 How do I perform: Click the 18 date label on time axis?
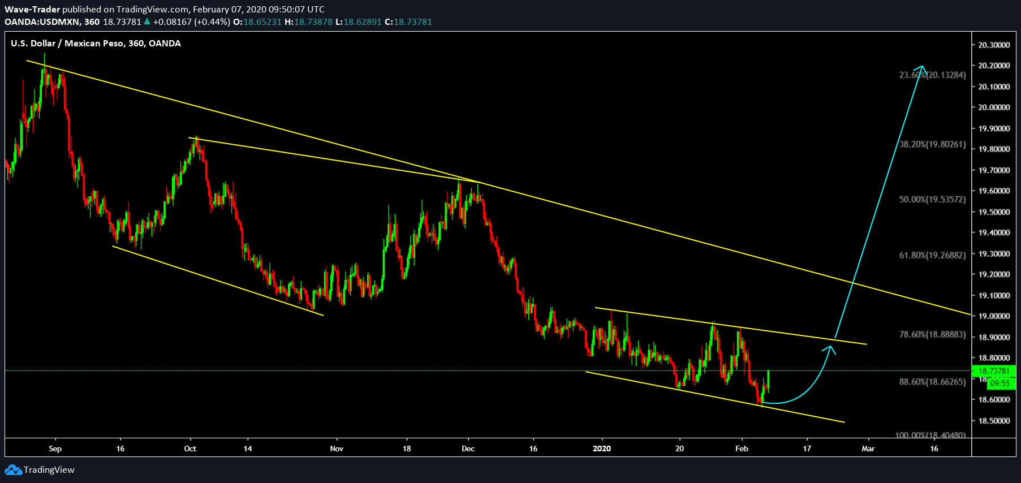(407, 448)
